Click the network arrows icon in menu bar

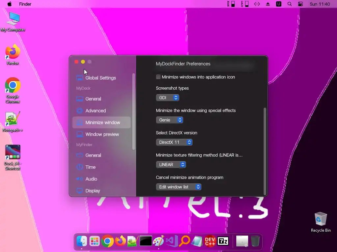click(257, 4)
